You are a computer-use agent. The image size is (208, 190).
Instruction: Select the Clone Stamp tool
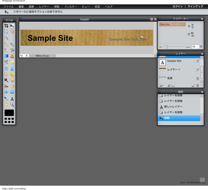(12, 56)
